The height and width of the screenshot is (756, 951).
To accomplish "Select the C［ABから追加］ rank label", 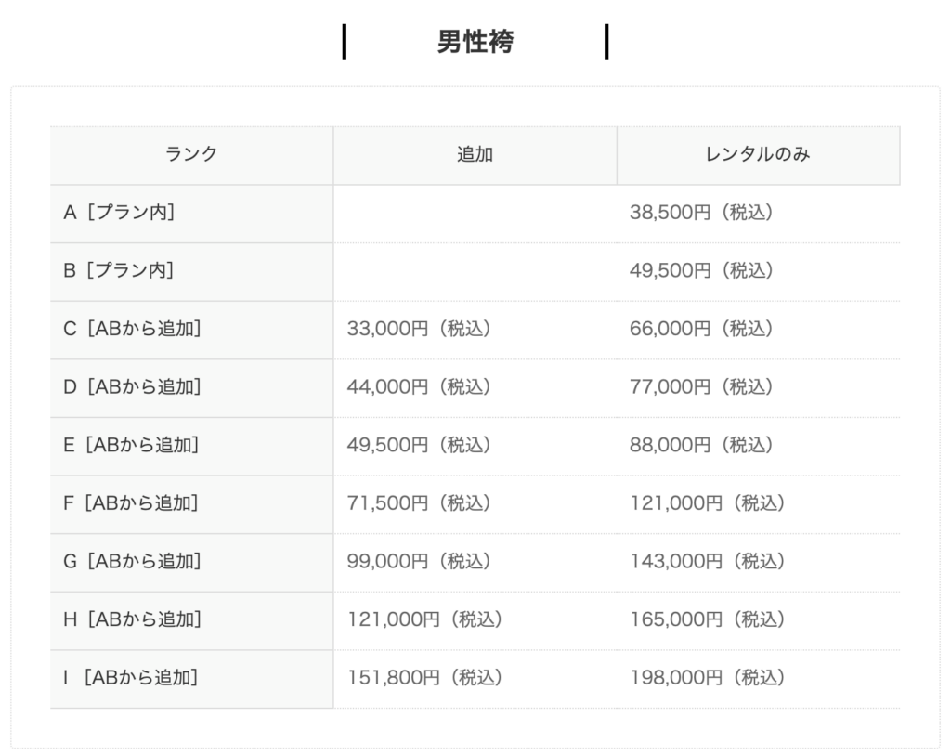I will coord(132,329).
